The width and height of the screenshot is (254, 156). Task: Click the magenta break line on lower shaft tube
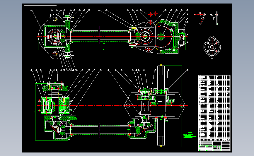99,130
